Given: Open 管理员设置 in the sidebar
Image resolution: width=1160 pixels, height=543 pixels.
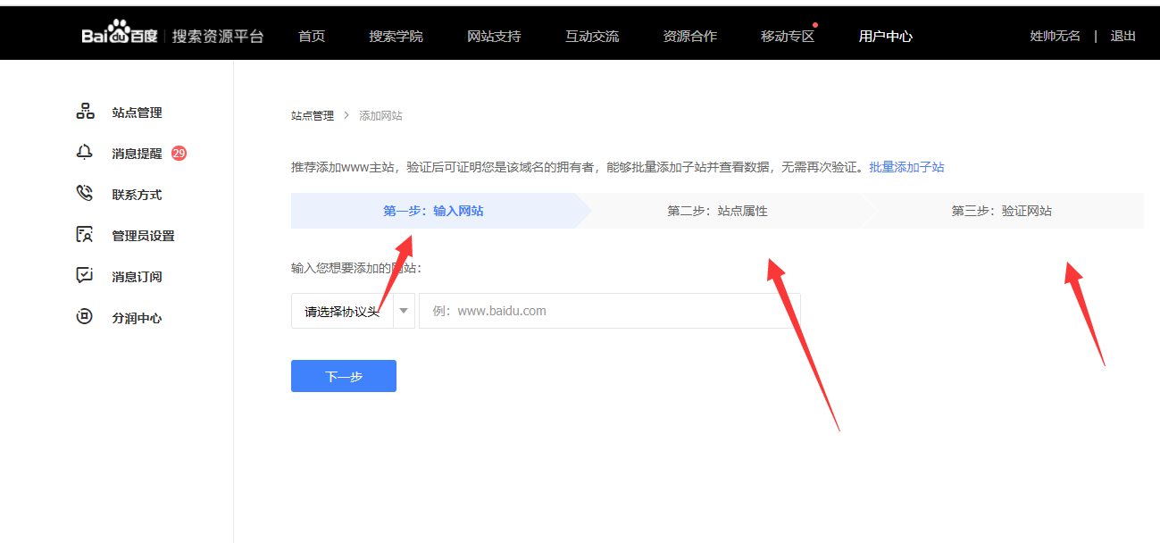Looking at the screenshot, I should (x=143, y=236).
